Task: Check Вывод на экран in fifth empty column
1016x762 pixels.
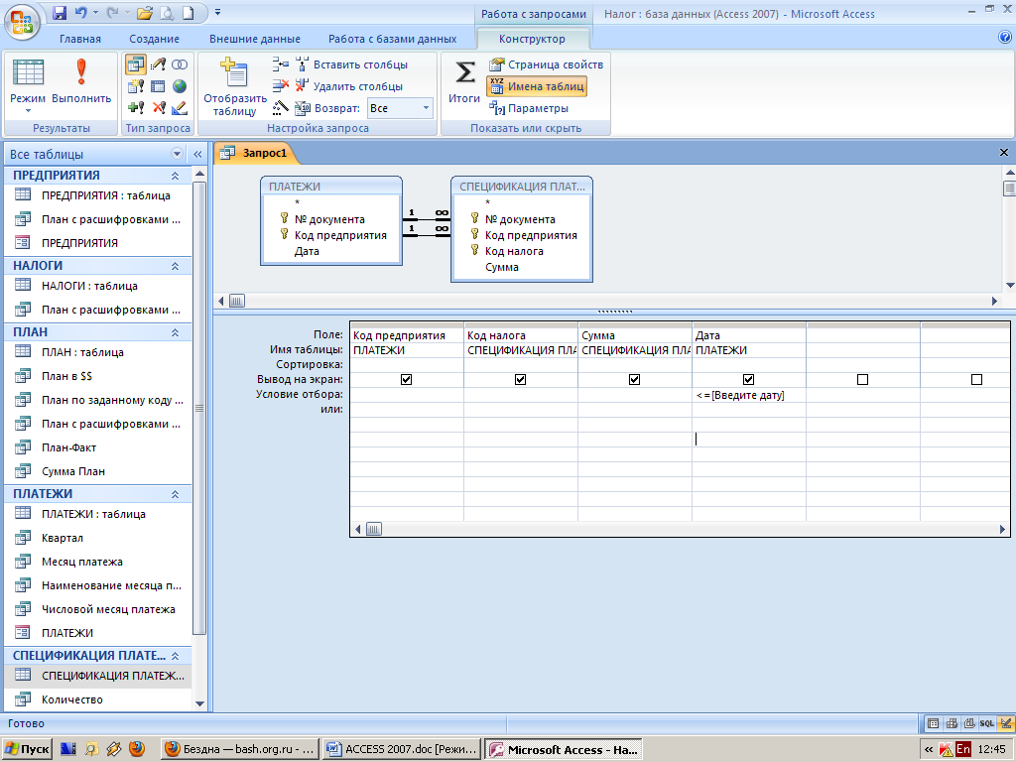Action: [862, 380]
